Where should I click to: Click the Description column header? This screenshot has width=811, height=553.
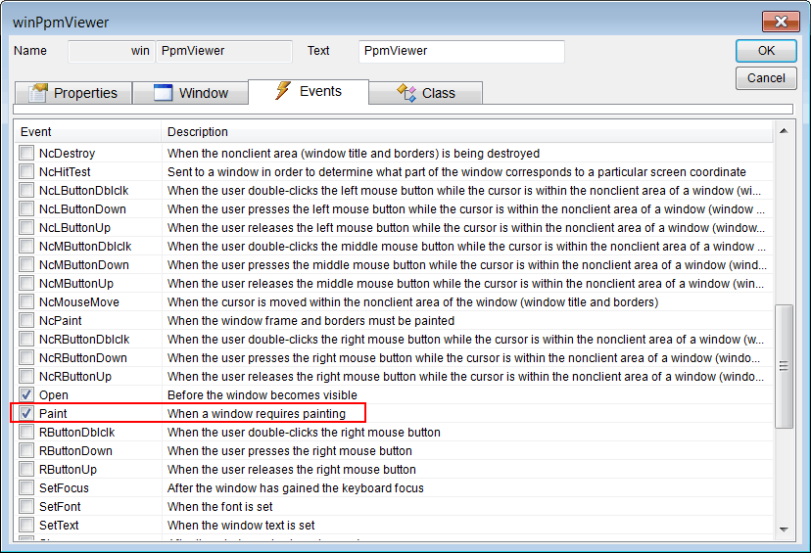click(467, 132)
